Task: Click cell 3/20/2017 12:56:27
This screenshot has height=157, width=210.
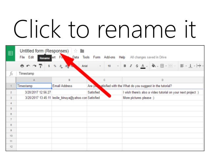Action: (34, 92)
